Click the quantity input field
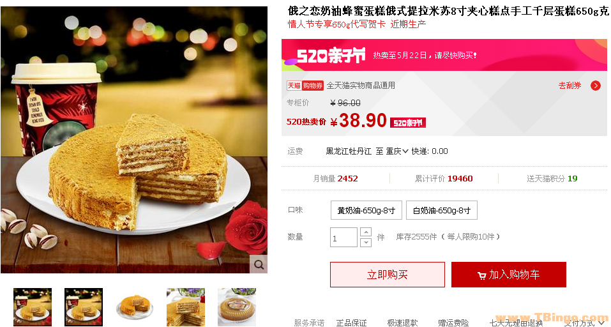This screenshot has width=611, height=327. pos(343,238)
